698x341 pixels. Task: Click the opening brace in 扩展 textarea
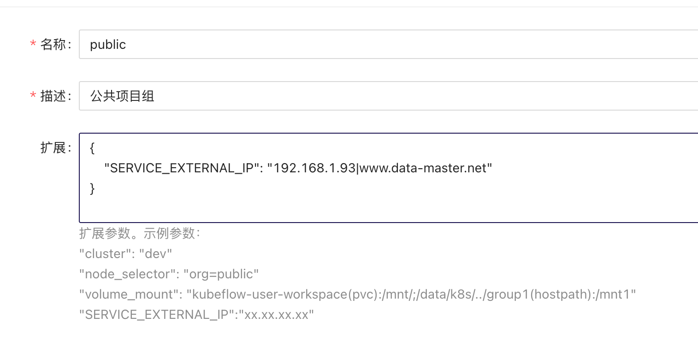click(x=92, y=148)
